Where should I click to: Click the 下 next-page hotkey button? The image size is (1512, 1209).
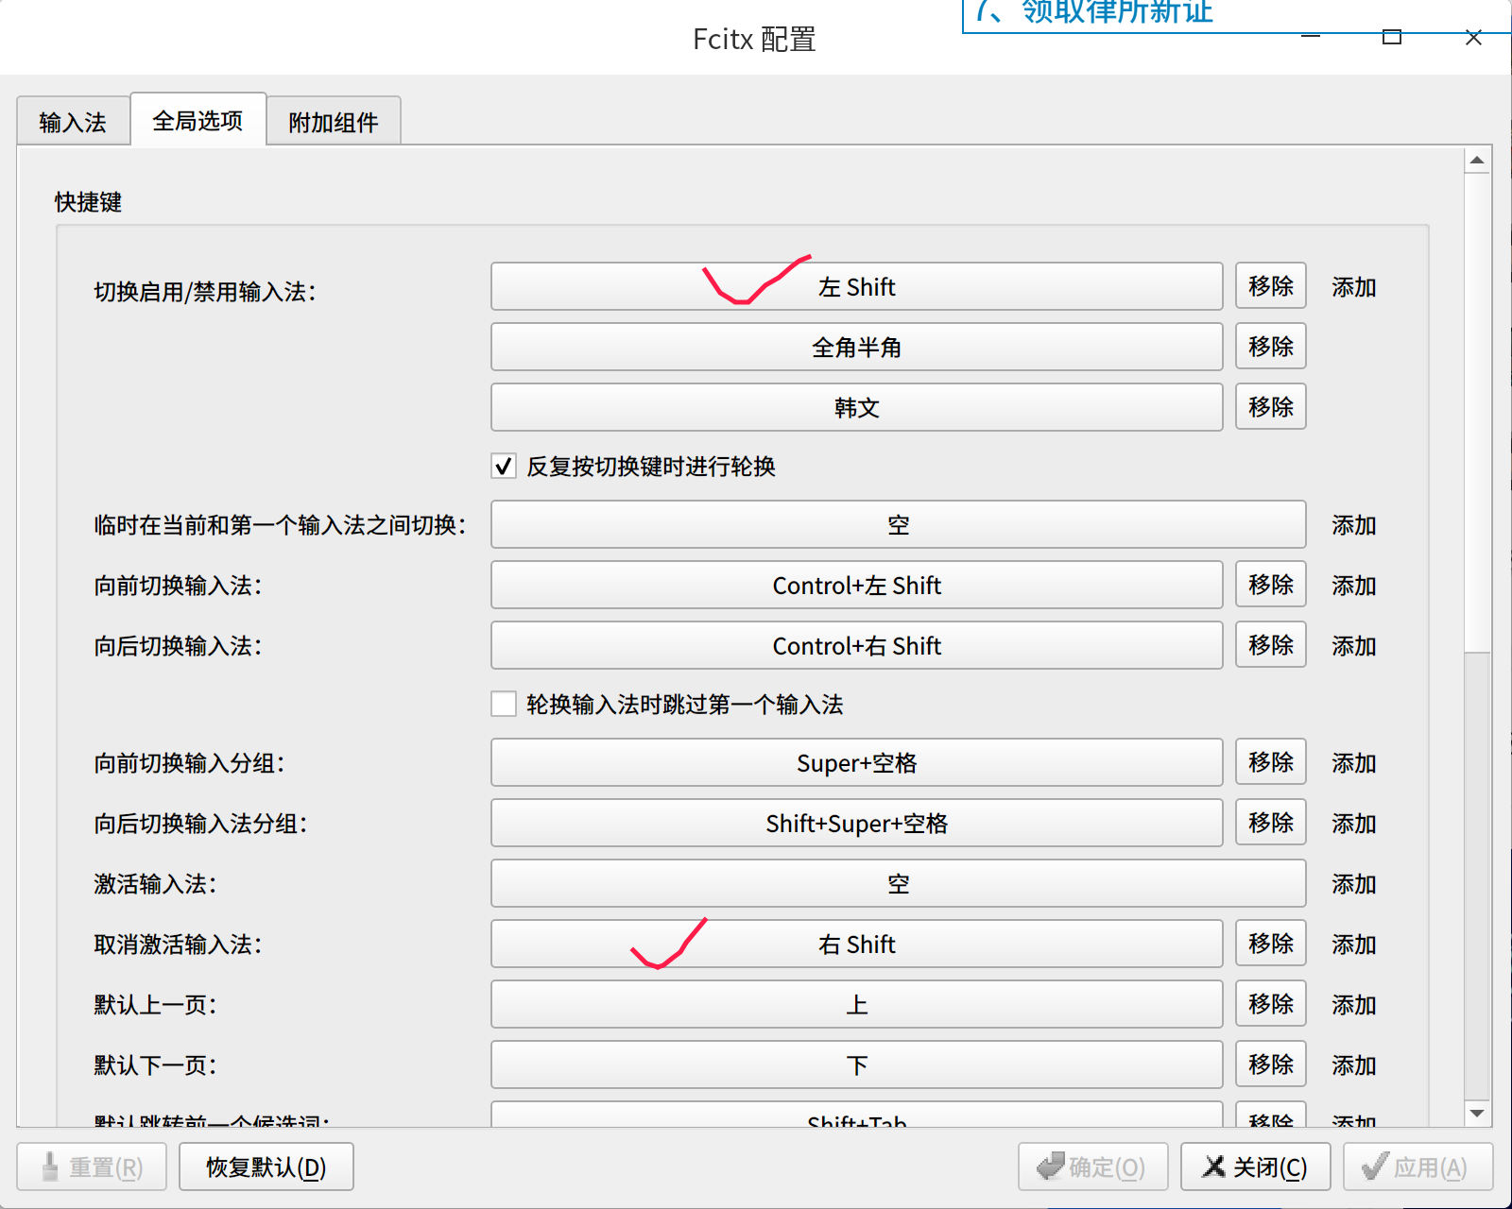coord(857,1064)
